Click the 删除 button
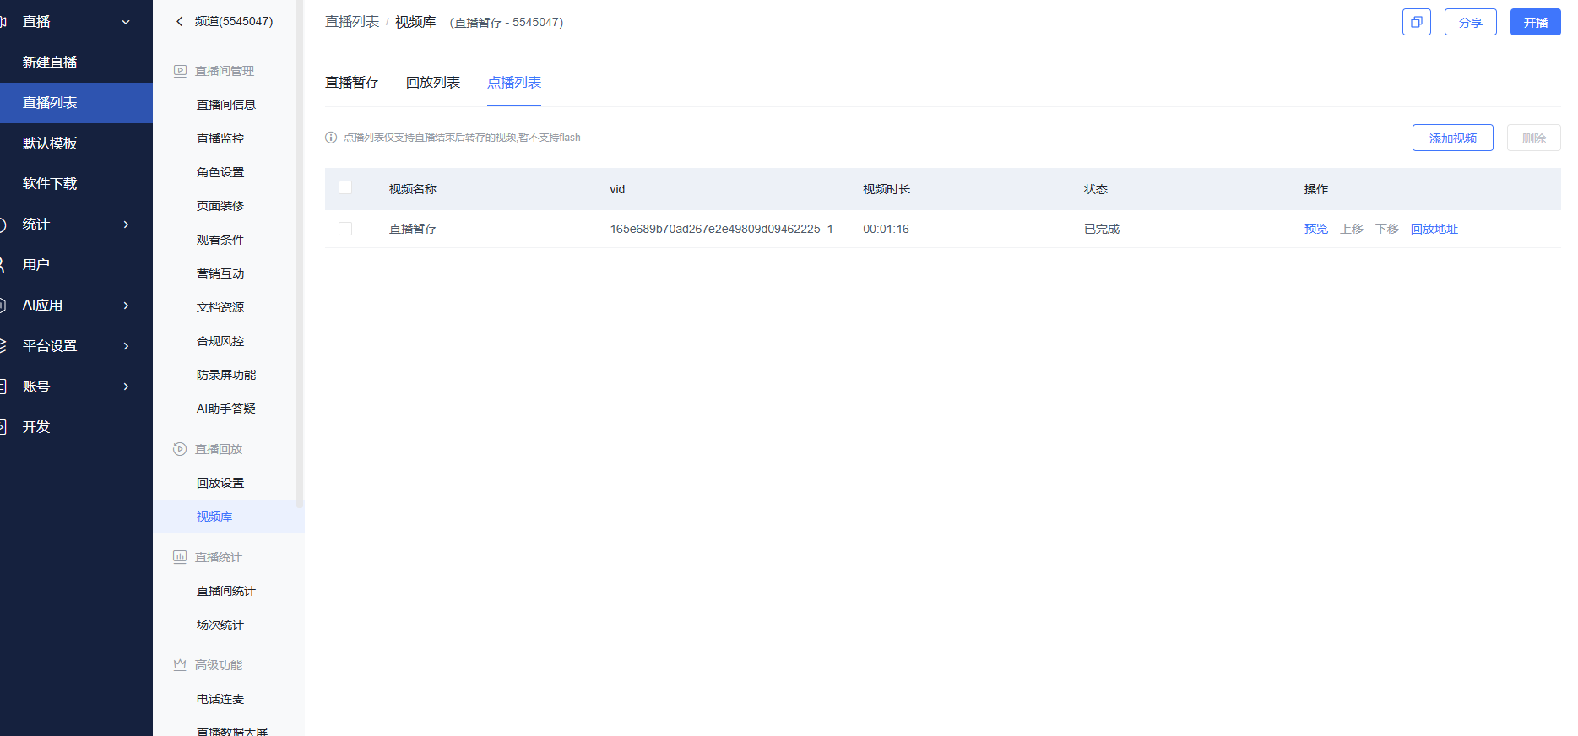 point(1534,138)
